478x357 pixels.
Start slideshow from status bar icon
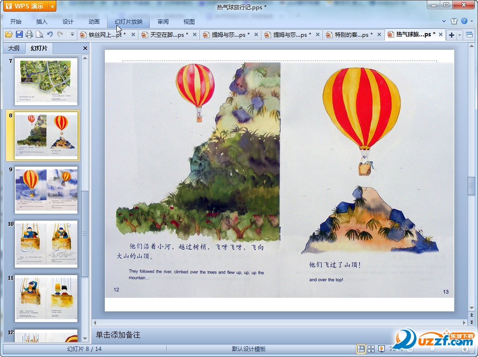(x=381, y=349)
